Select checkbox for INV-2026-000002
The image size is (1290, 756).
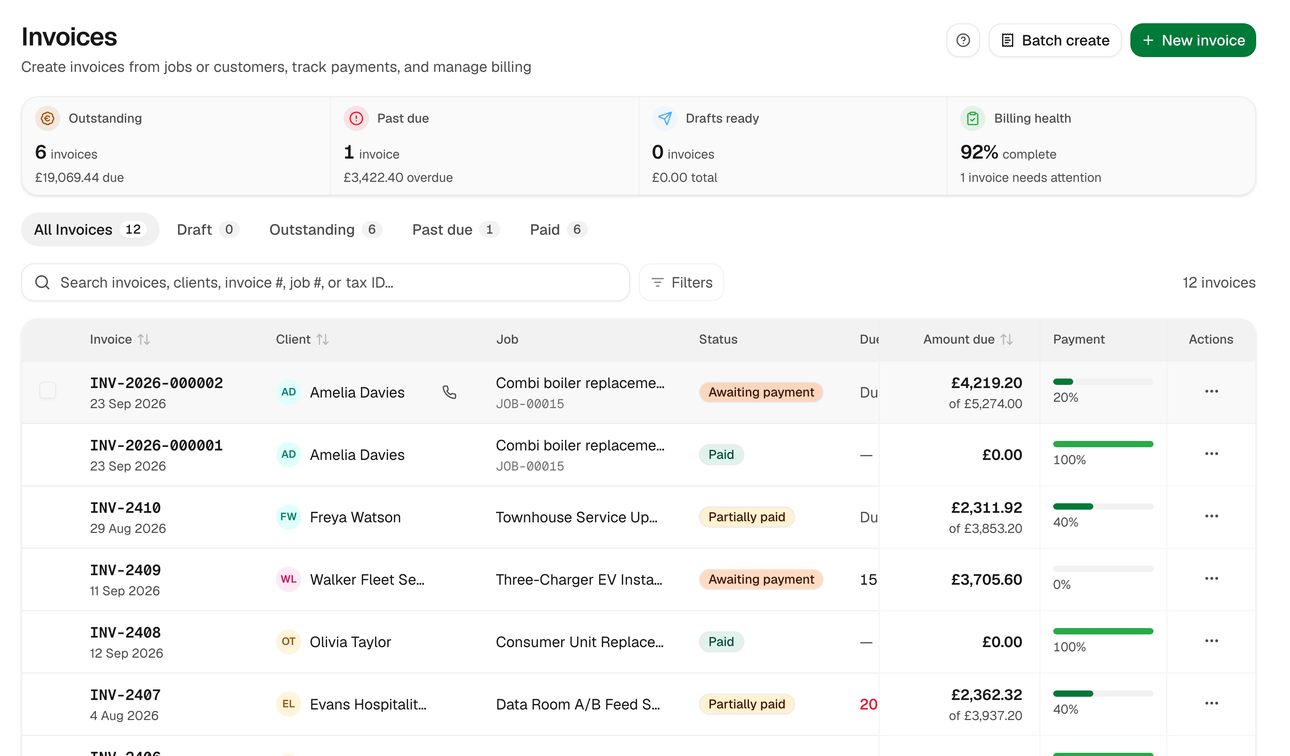point(48,391)
